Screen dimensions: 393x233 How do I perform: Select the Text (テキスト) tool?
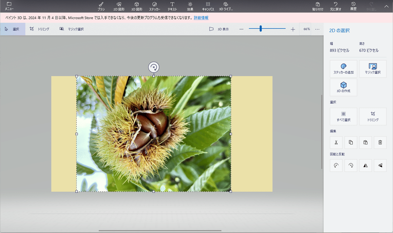(172, 6)
